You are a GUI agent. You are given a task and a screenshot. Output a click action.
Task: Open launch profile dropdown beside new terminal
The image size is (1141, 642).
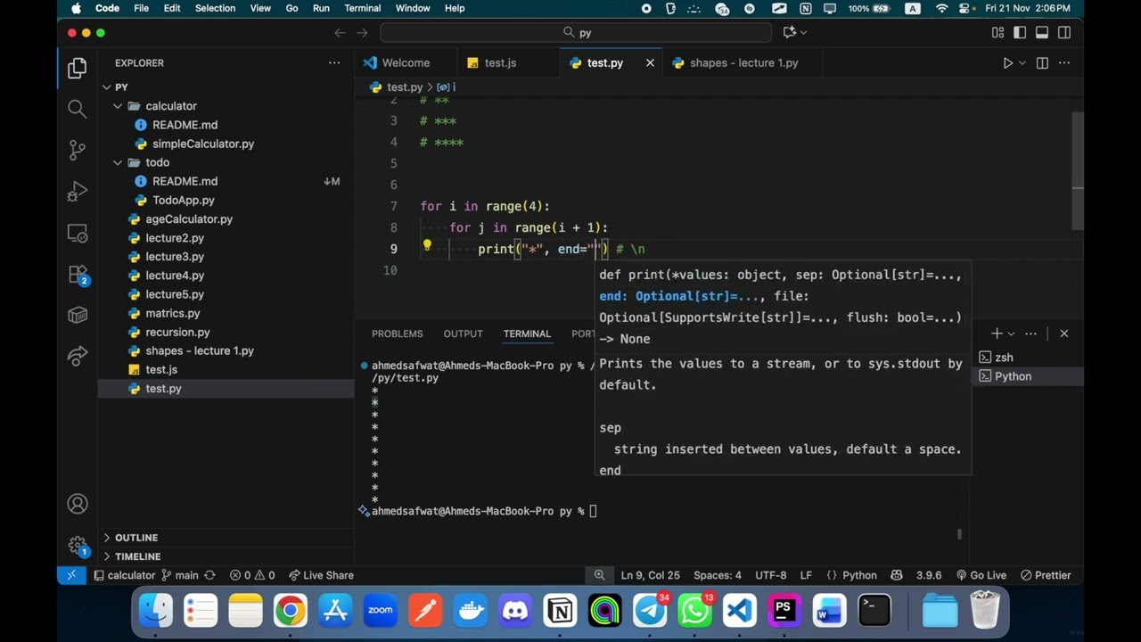(x=1011, y=333)
